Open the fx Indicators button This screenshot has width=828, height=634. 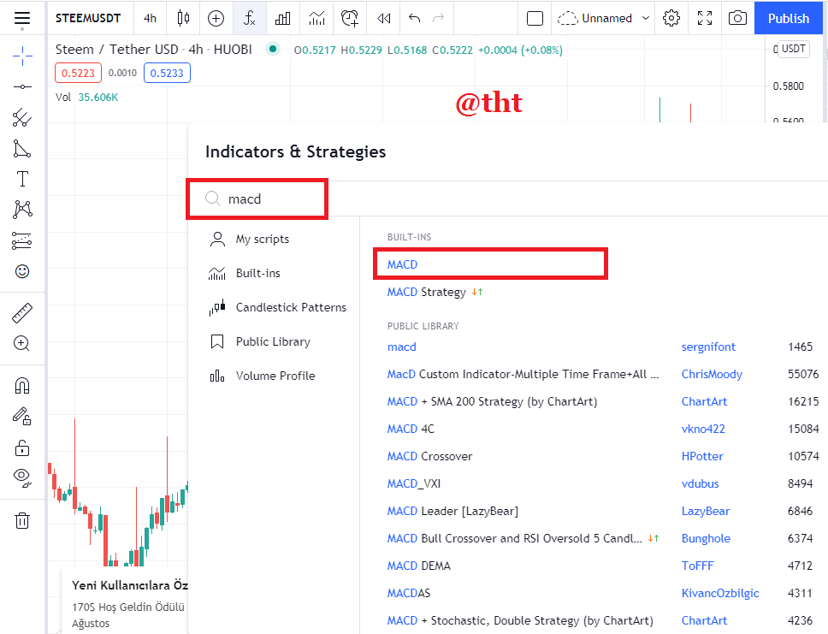[x=249, y=19]
